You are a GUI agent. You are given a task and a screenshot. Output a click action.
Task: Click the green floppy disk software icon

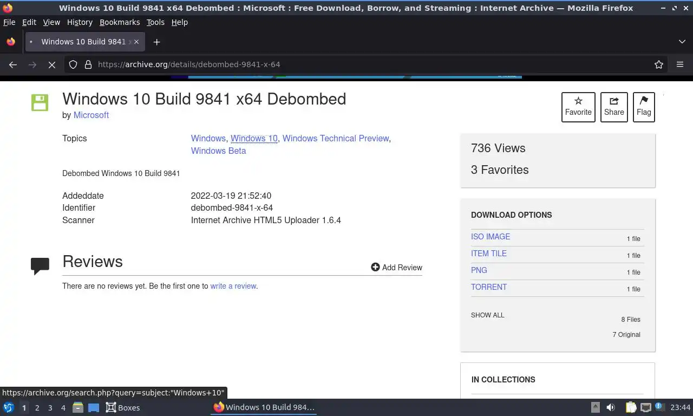pos(40,103)
